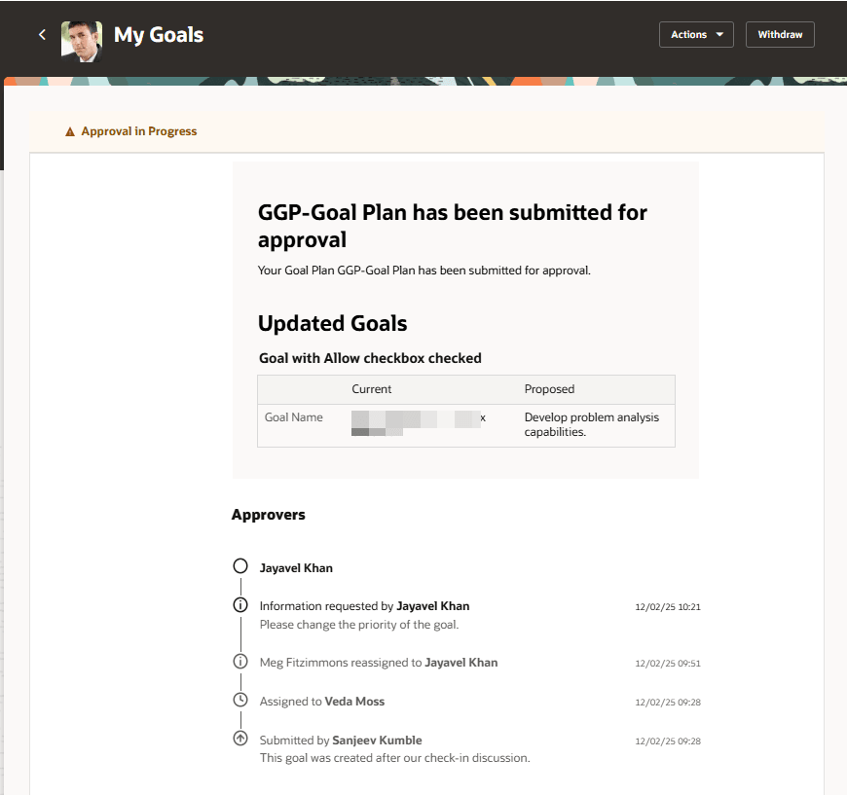Click the information requested icon below Jayavel Khan
The width and height of the screenshot is (847, 795).
[240, 604]
